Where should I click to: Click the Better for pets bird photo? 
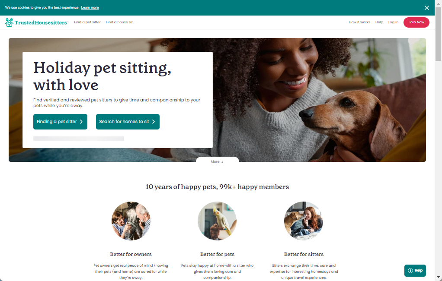217,221
